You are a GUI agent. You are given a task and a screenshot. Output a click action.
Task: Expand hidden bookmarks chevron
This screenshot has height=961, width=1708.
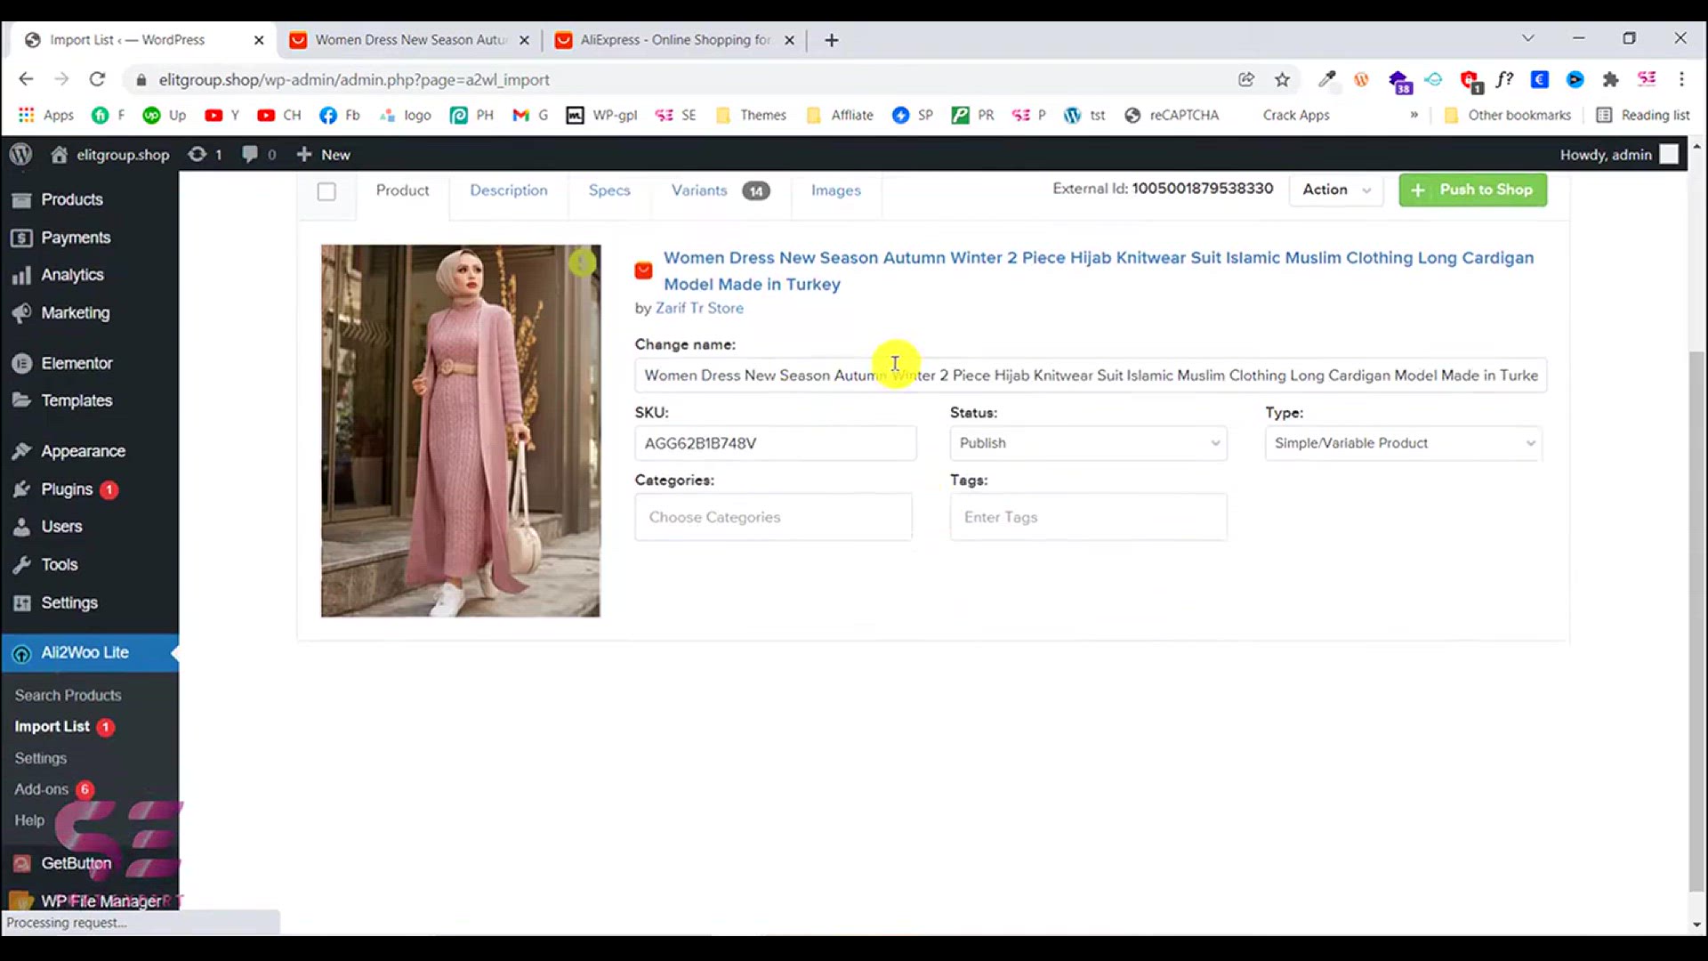(x=1414, y=116)
